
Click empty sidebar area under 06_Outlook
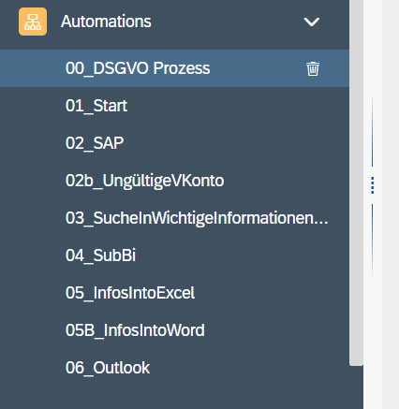point(174,398)
